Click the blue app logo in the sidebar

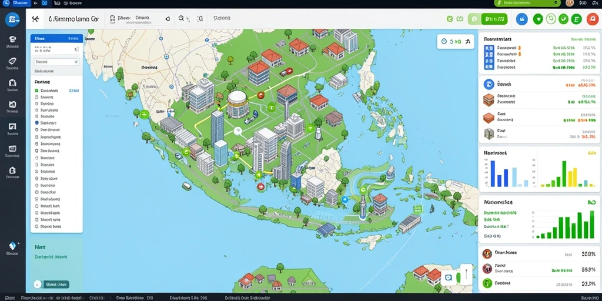(x=12, y=19)
